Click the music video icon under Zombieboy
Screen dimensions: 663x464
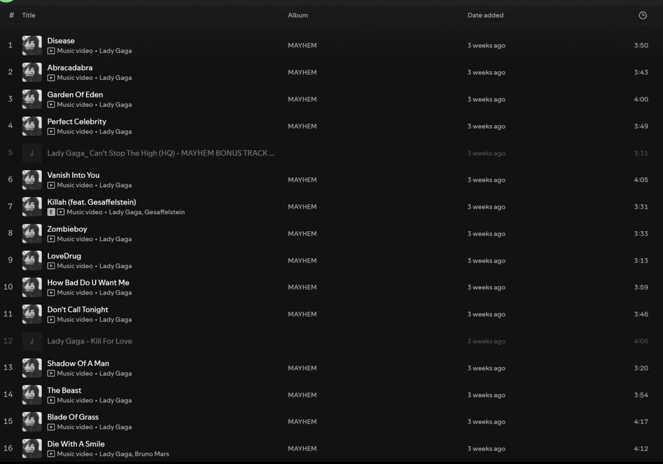pos(51,238)
